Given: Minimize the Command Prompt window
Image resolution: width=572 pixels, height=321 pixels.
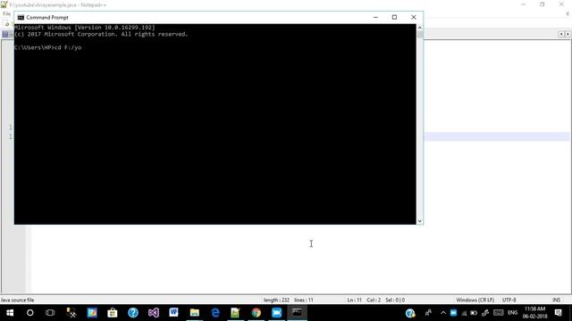Looking at the screenshot, I should click(x=375, y=17).
